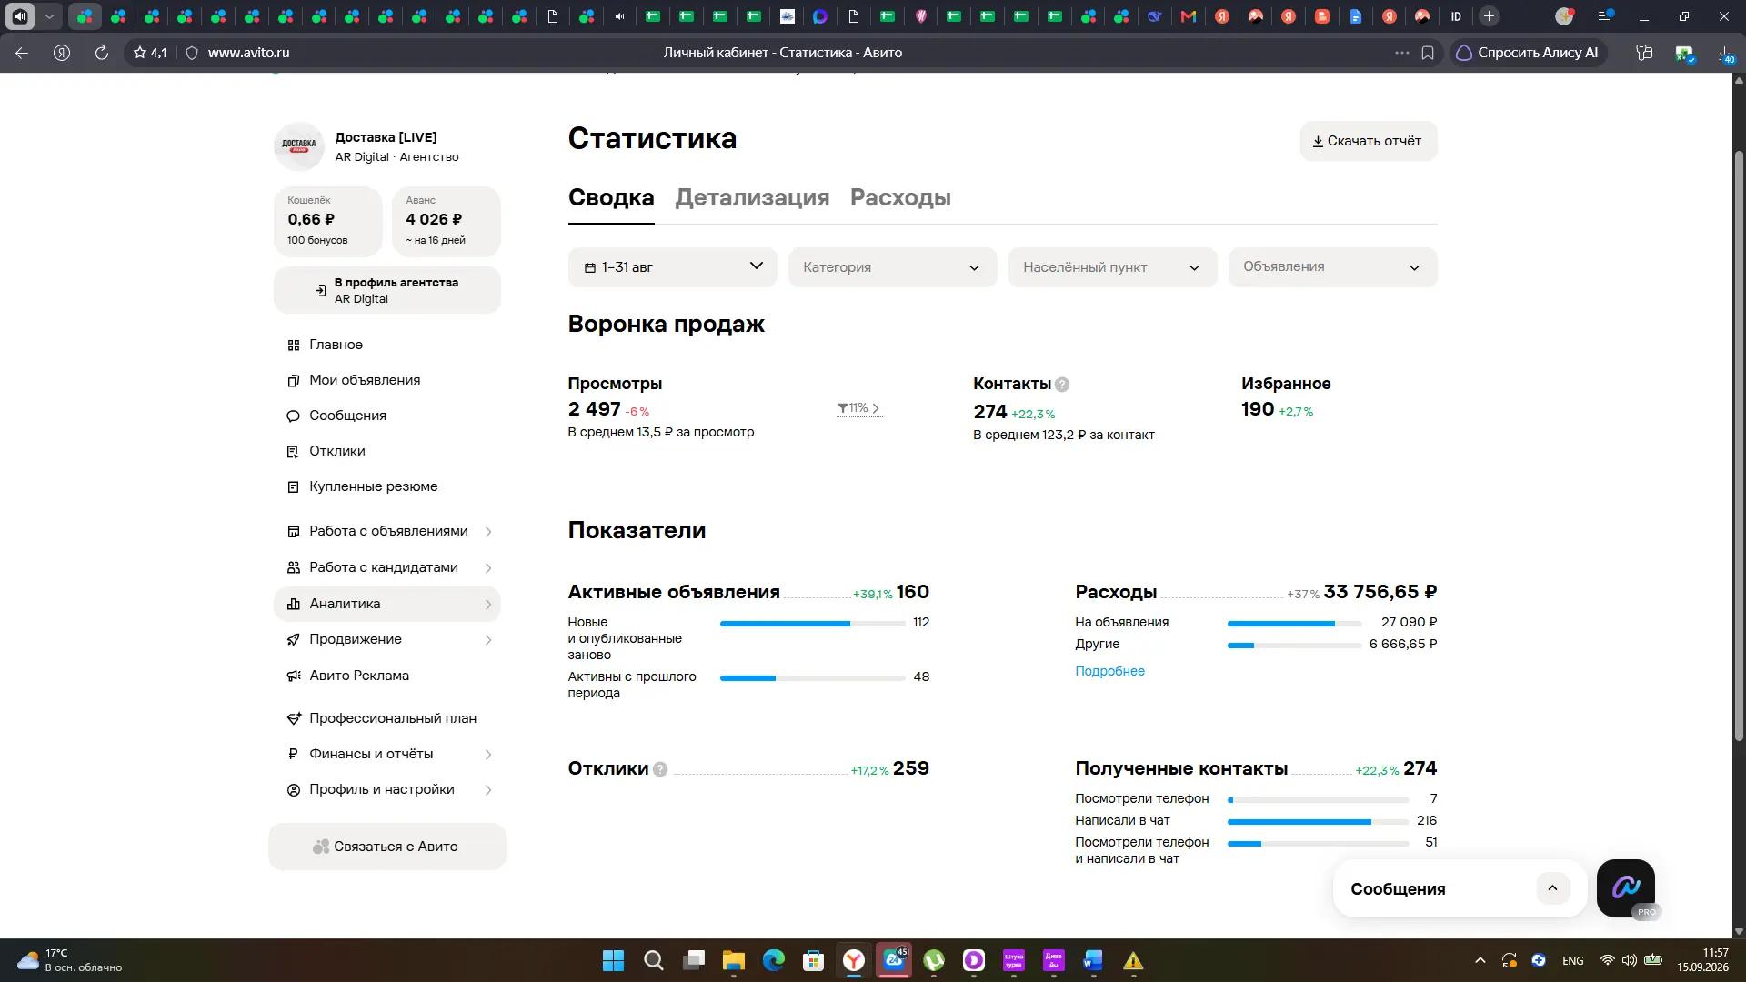Viewport: 1746px width, 982px height.
Task: Click the Отклики help question icon
Action: [x=660, y=769]
